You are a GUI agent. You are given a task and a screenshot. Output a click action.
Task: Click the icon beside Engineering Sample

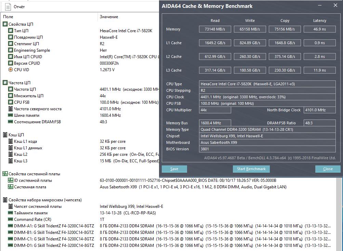coord(11,50)
